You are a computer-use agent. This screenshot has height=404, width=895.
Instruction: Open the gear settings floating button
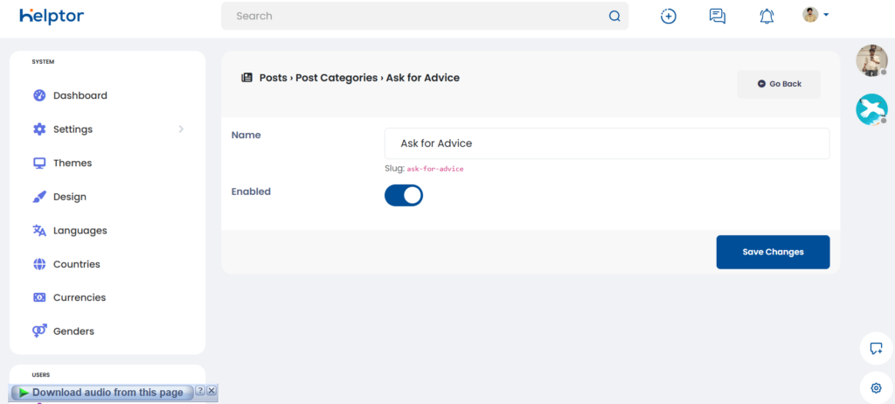pos(876,387)
